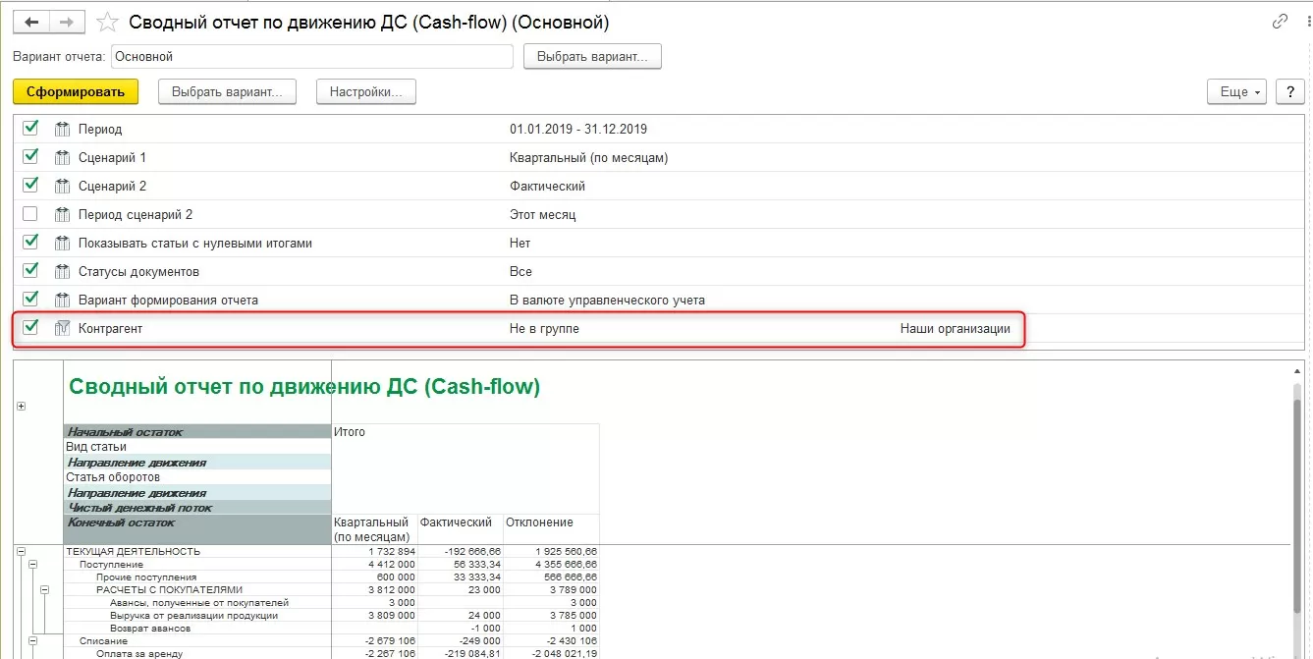Collapse the ТЕКУЩАЯ ДЕЯТЕЛЬНОСТЬ group

pyautogui.click(x=22, y=552)
